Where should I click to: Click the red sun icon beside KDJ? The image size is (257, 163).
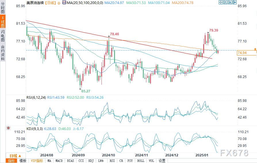8,128
